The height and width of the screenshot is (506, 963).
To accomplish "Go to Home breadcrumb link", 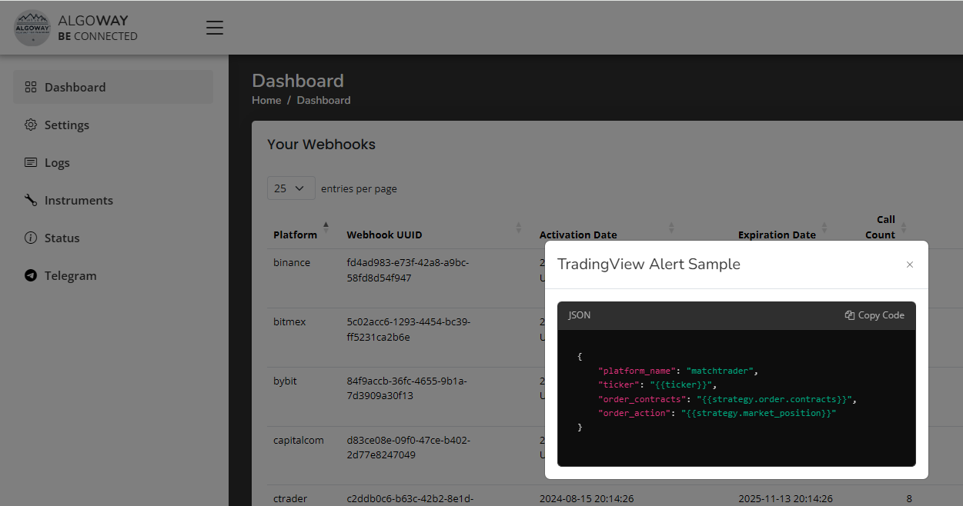I will click(266, 100).
